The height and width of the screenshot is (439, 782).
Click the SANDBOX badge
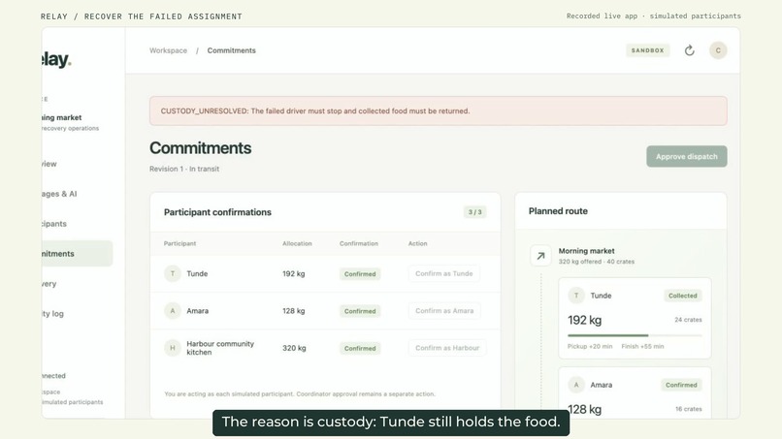647,50
